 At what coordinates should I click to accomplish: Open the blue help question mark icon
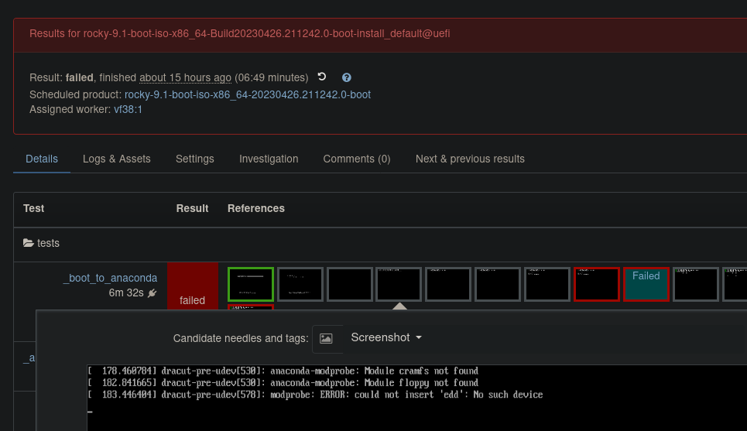click(x=347, y=77)
